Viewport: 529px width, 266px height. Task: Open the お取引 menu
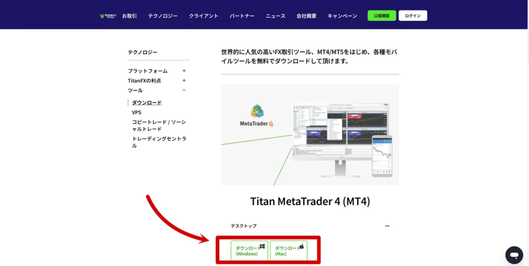point(130,16)
